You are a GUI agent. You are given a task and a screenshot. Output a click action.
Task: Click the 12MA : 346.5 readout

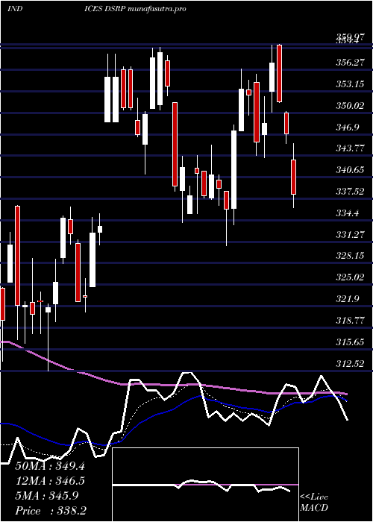click(50, 480)
